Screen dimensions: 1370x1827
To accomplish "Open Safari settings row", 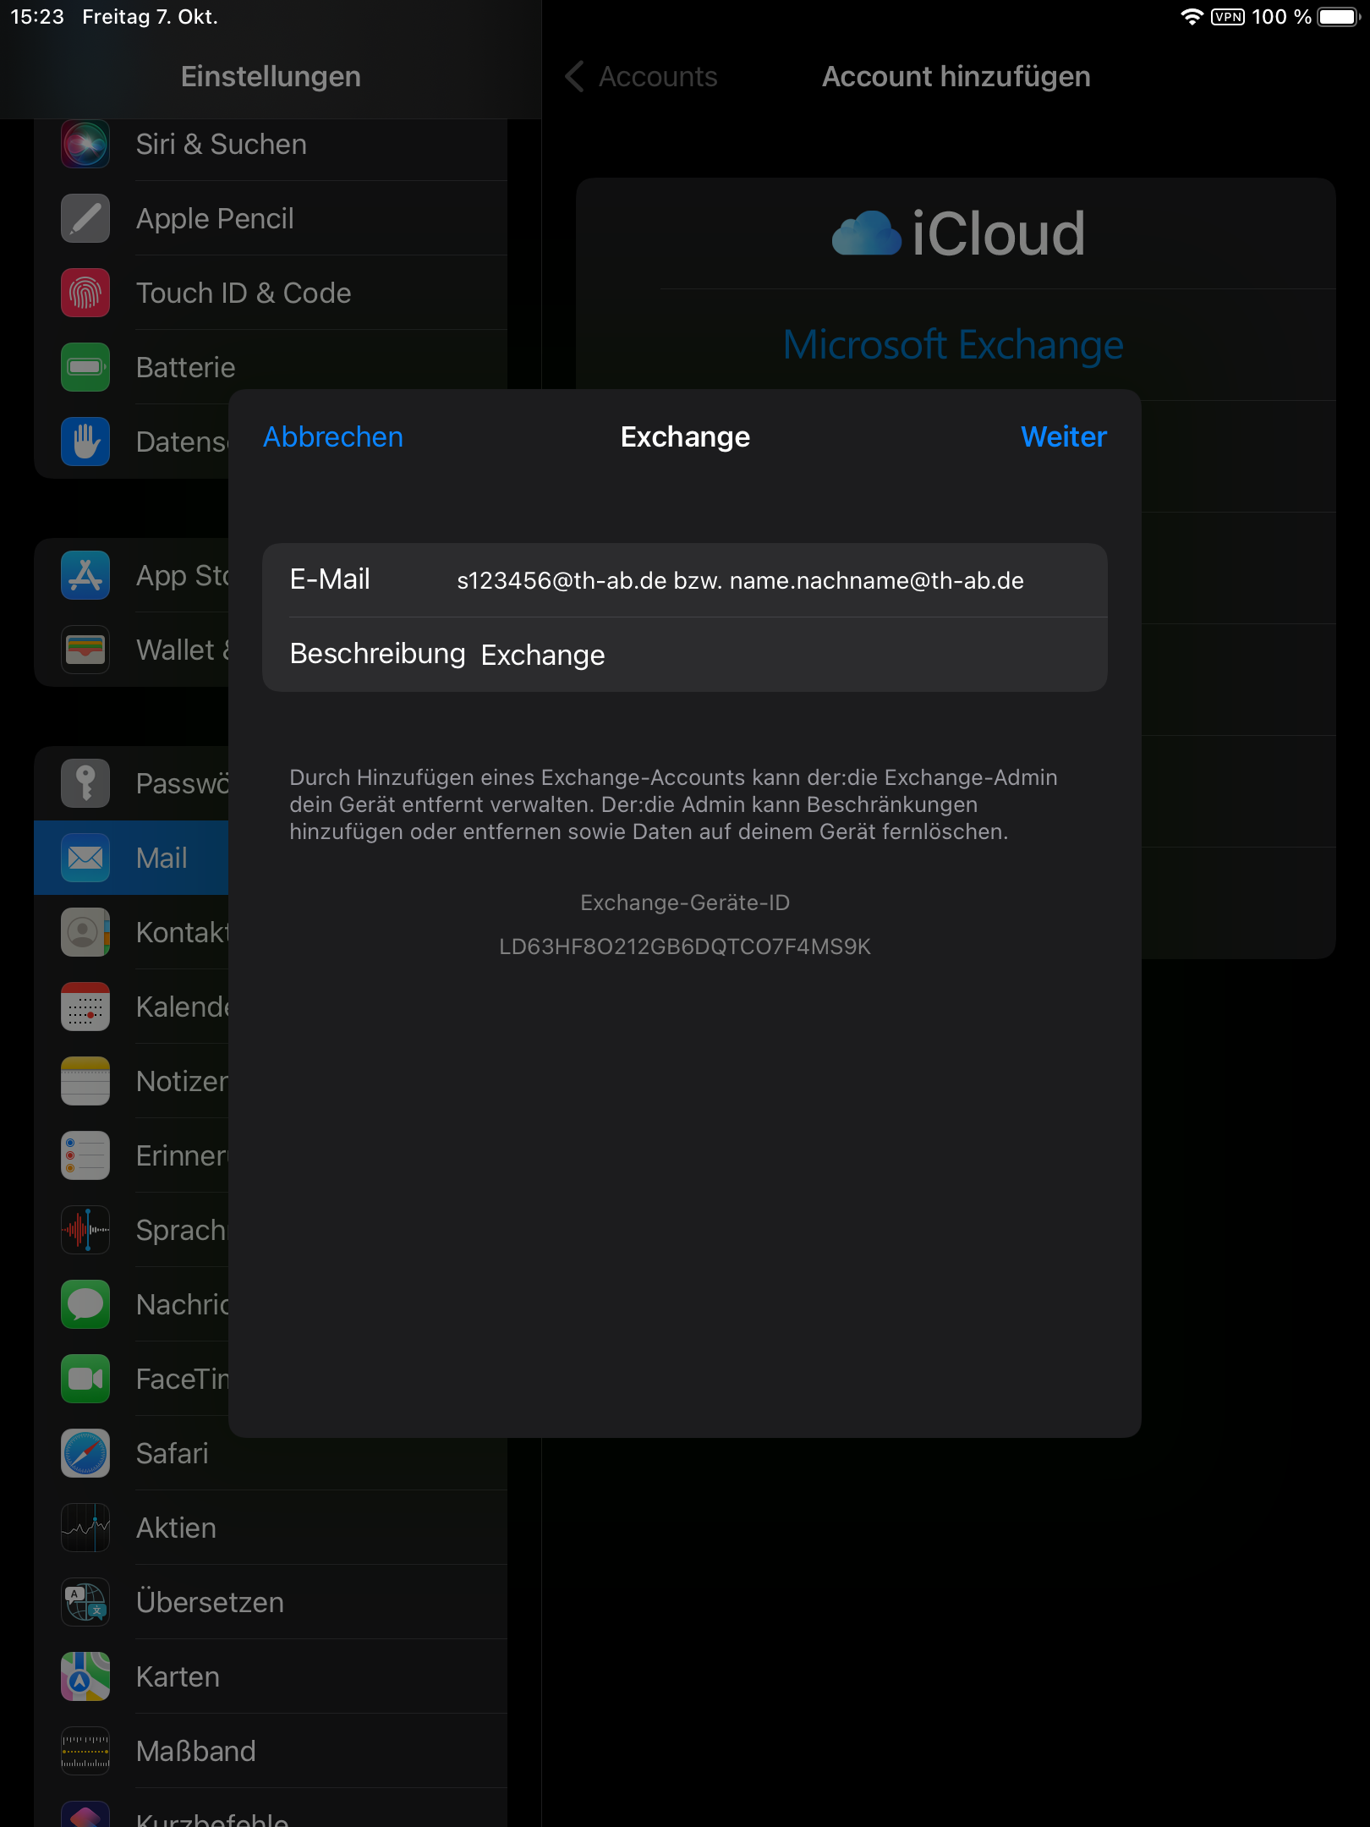I will click(x=271, y=1453).
